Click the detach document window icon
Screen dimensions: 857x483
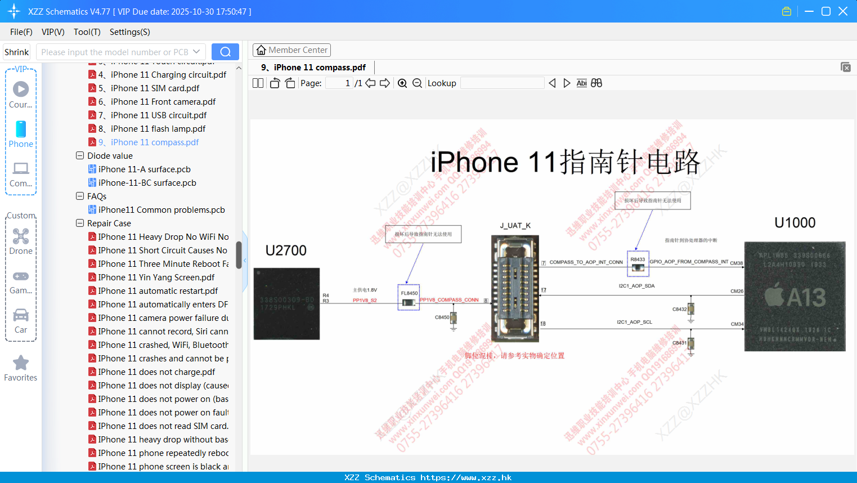click(845, 67)
